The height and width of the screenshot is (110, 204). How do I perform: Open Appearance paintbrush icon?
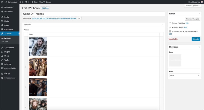2,48
